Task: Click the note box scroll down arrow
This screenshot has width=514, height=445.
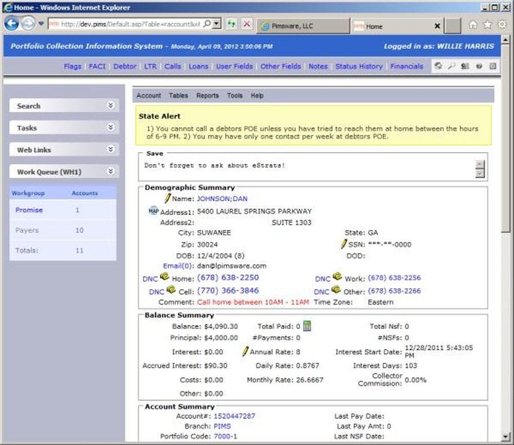Action: [480, 174]
